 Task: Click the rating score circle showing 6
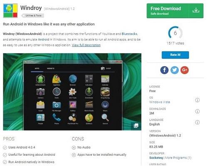pyautogui.click(x=175, y=33)
